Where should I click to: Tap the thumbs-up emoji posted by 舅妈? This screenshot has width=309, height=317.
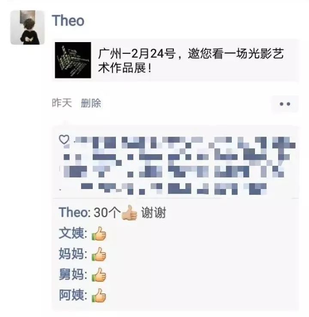pyautogui.click(x=99, y=275)
